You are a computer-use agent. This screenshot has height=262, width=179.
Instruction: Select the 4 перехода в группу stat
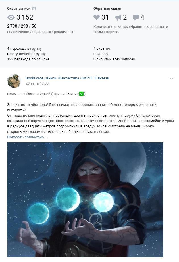[24, 49]
